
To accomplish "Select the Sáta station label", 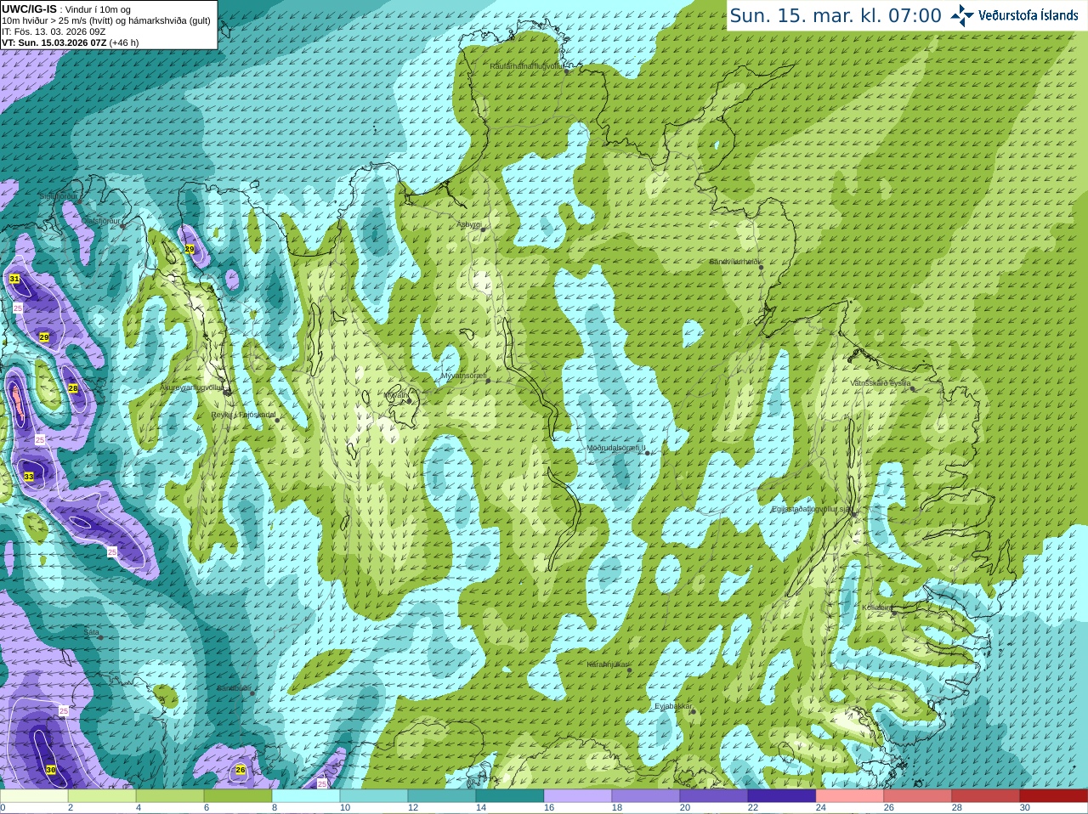I will click(x=91, y=632).
